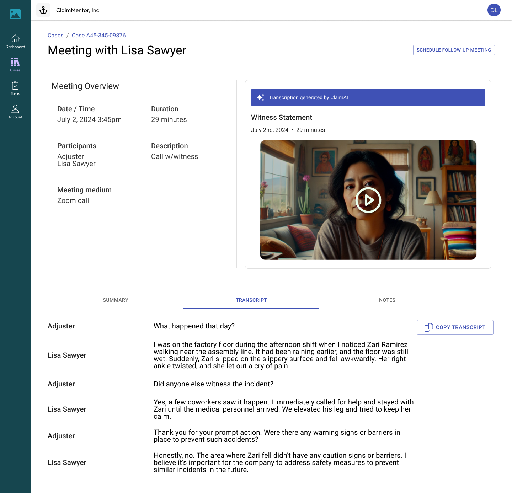Image resolution: width=512 pixels, height=493 pixels.
Task: Open breadcrumb link Case A45-345-09876
Action: tap(98, 35)
